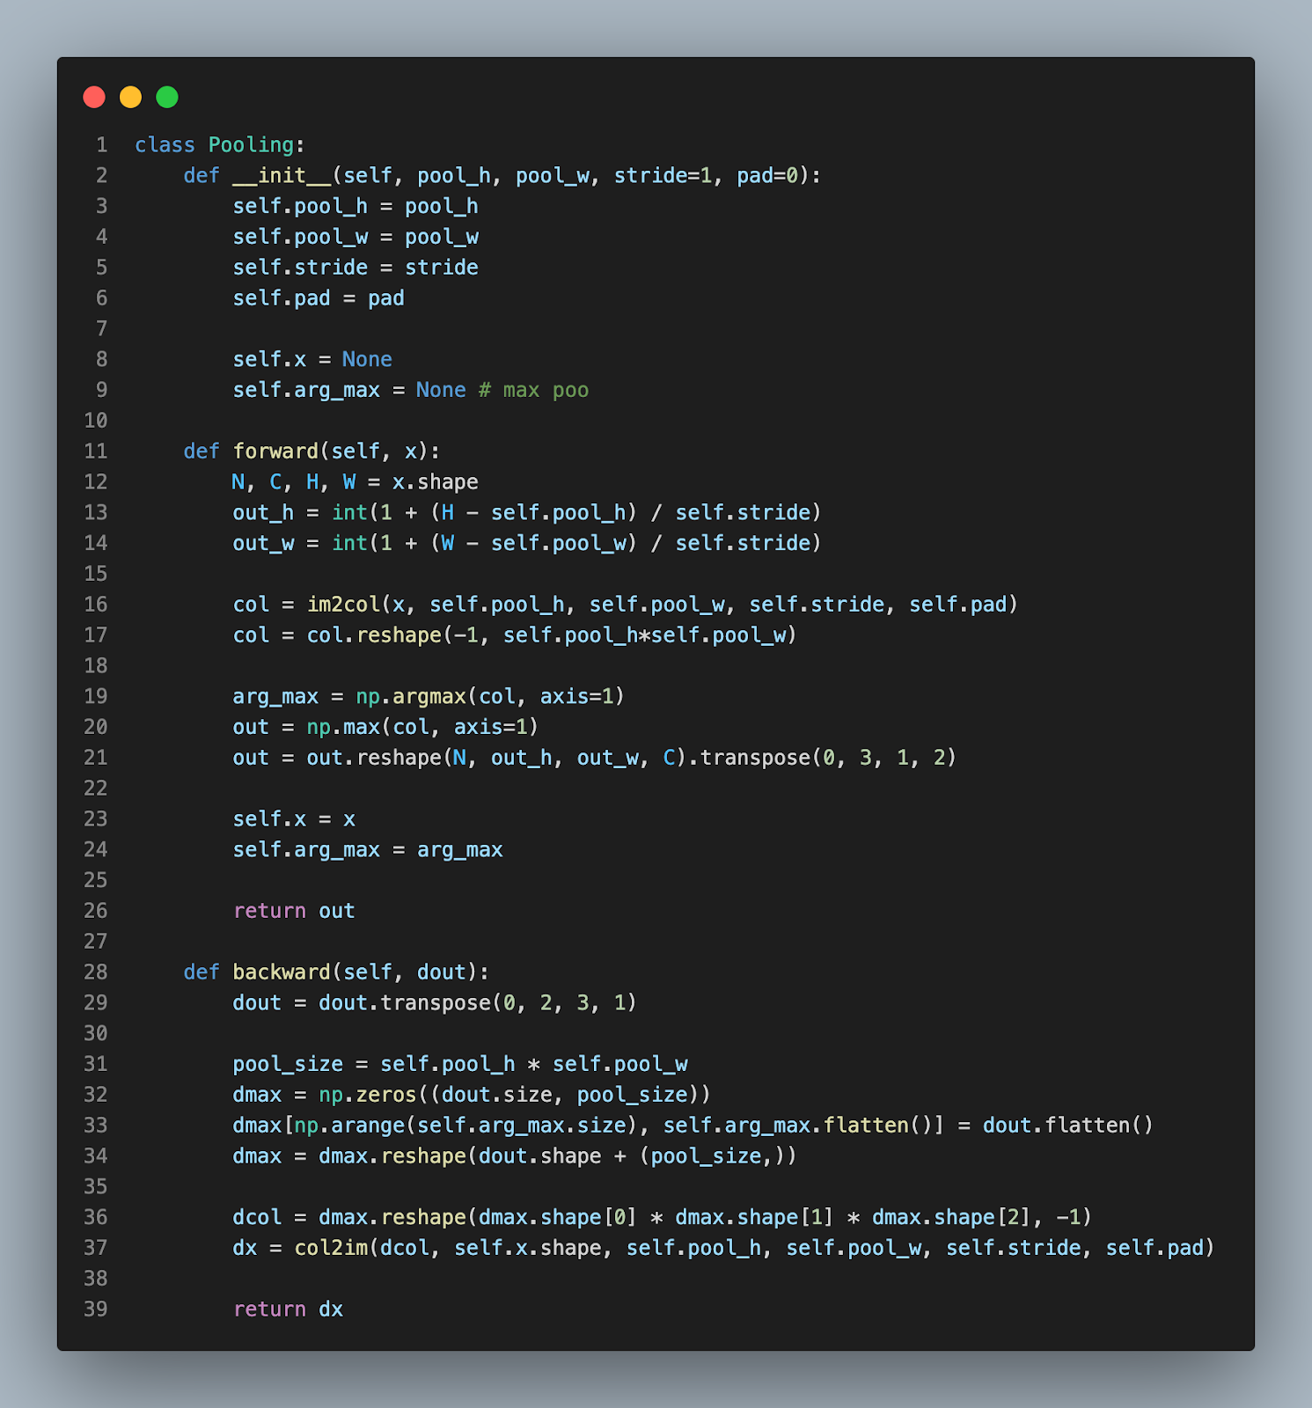This screenshot has width=1312, height=1408.
Task: Click the "return dx" statement
Action: click(x=288, y=1309)
